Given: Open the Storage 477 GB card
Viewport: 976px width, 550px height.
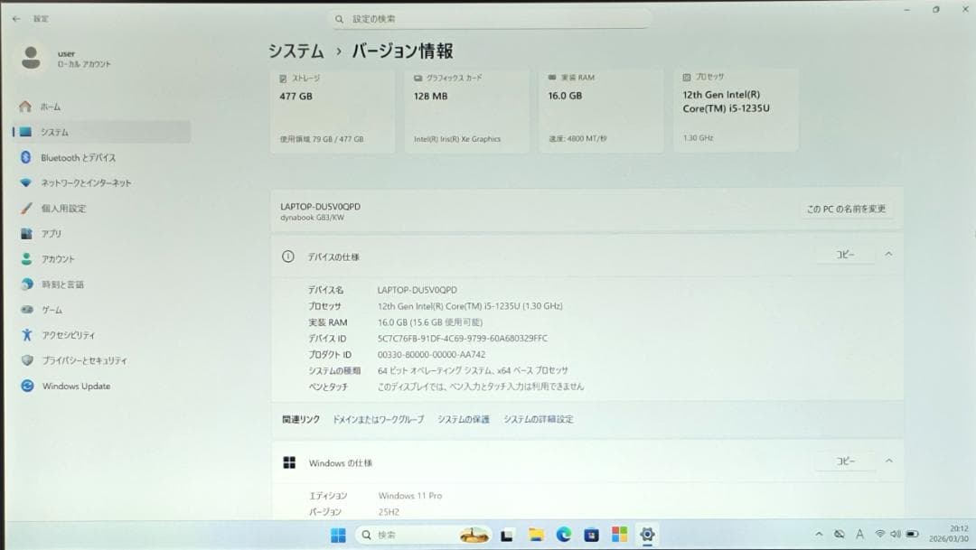Looking at the screenshot, I should [x=333, y=109].
